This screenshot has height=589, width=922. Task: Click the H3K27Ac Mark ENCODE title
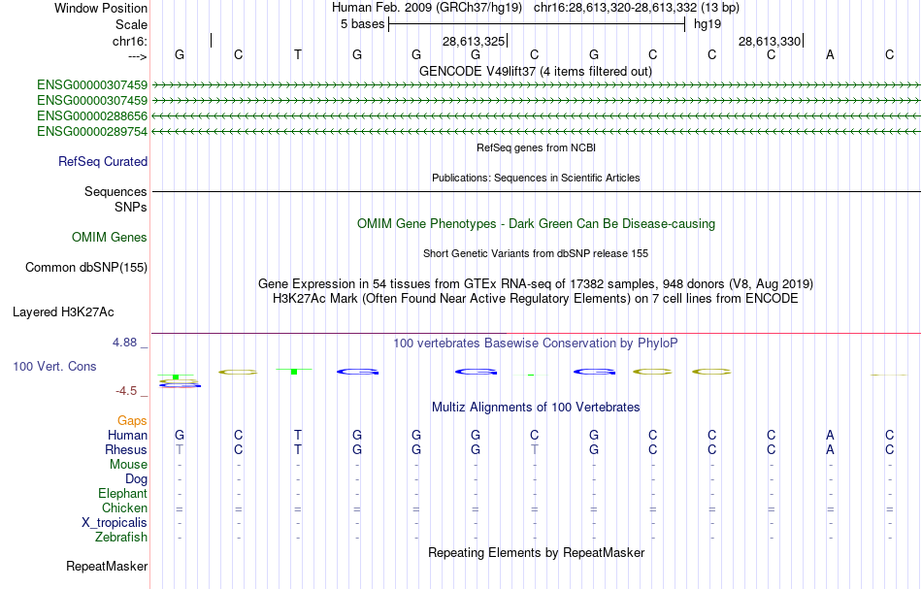536,299
